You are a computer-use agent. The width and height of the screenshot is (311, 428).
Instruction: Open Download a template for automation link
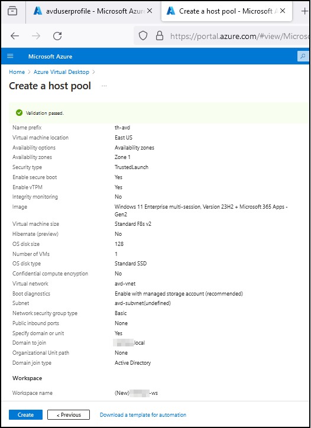pos(143,414)
